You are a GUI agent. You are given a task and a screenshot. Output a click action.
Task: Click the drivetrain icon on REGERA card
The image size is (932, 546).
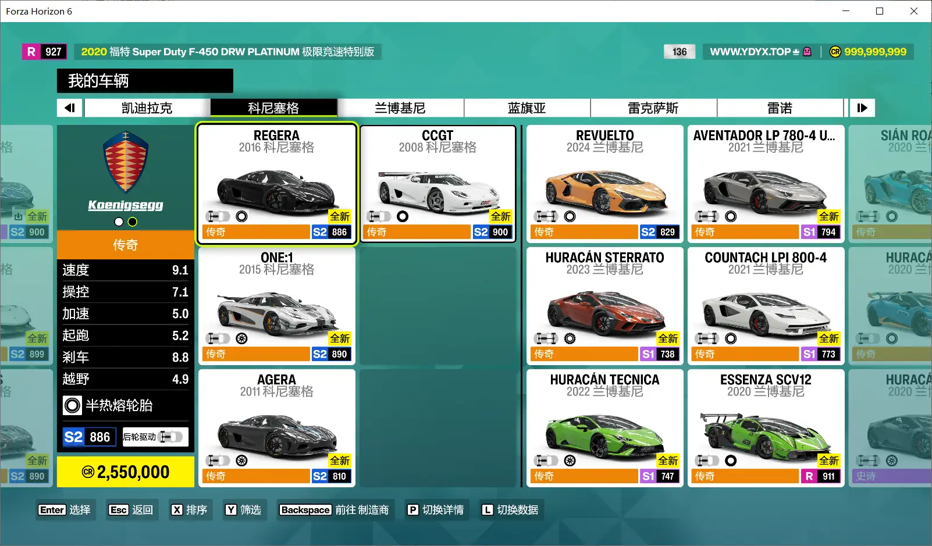click(x=218, y=216)
